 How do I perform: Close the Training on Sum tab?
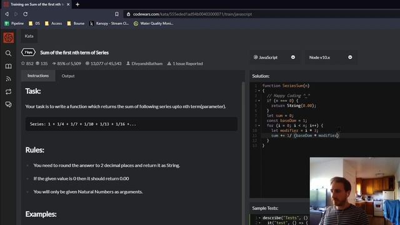pos(68,4)
